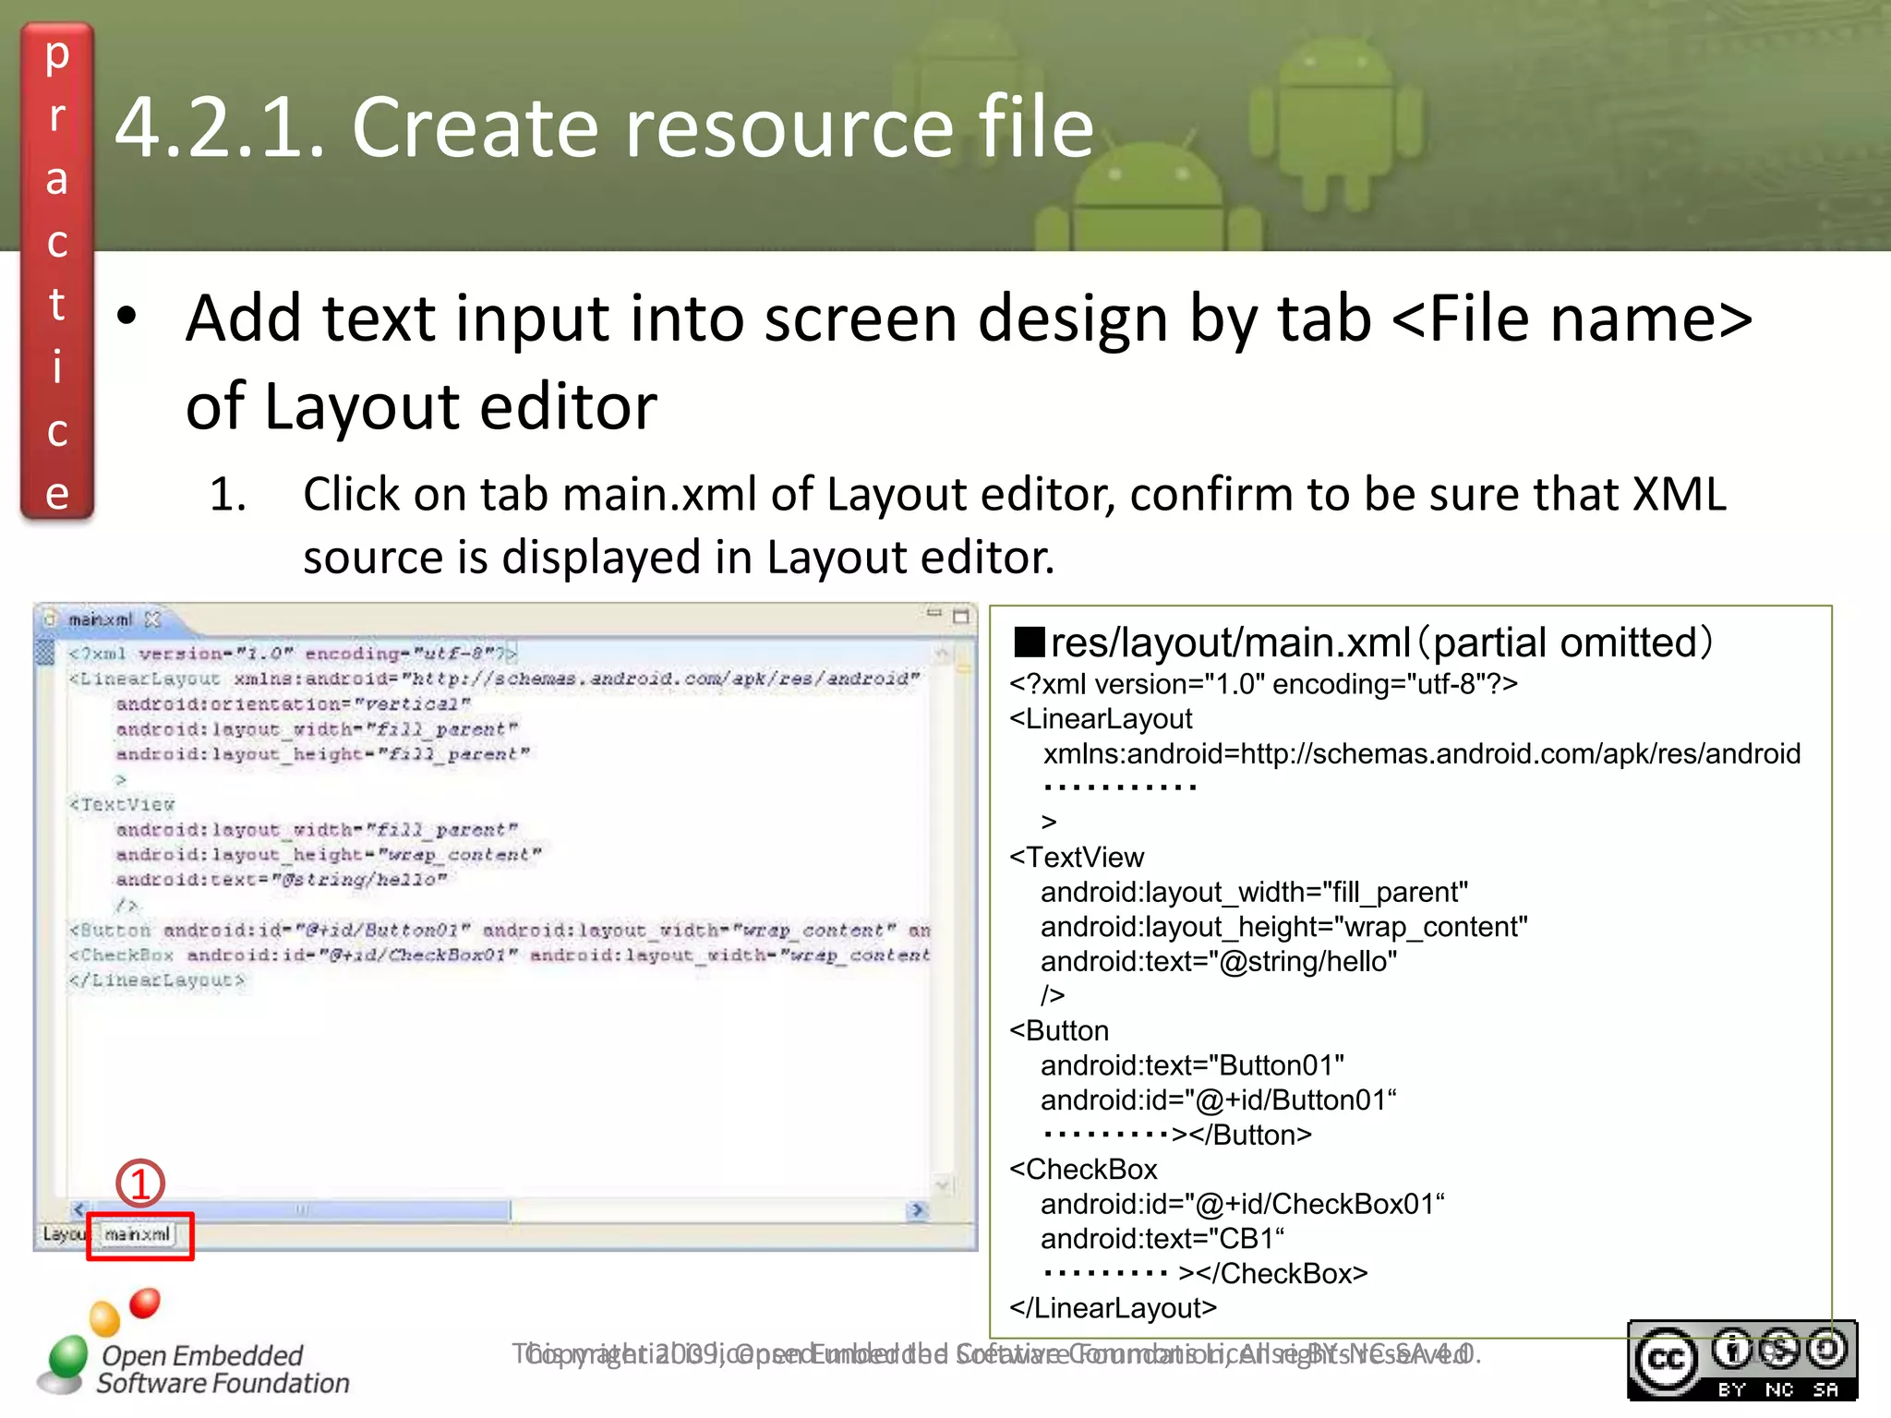Click android:text="CB1" in code listing
Image resolution: width=1891 pixels, height=1418 pixels.
(1162, 1238)
